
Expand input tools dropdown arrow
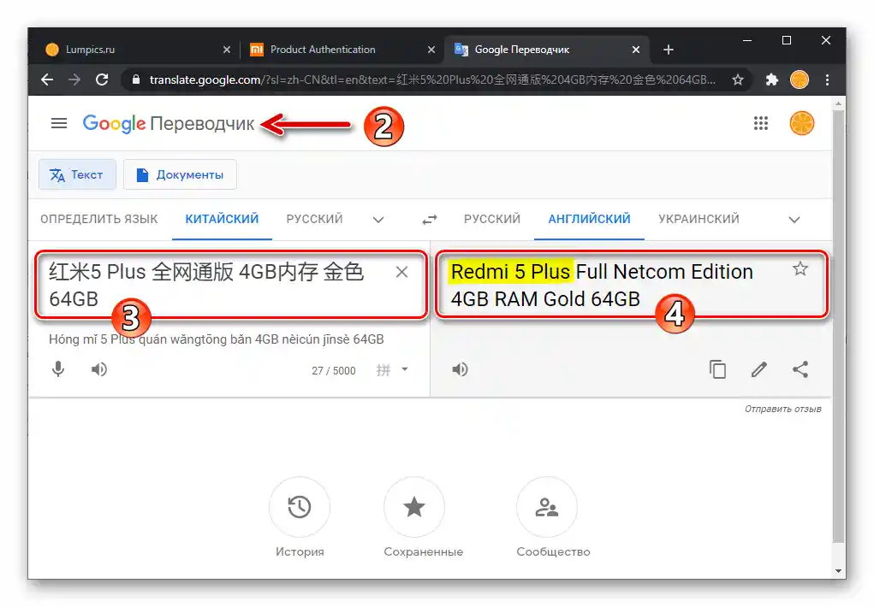coord(405,368)
